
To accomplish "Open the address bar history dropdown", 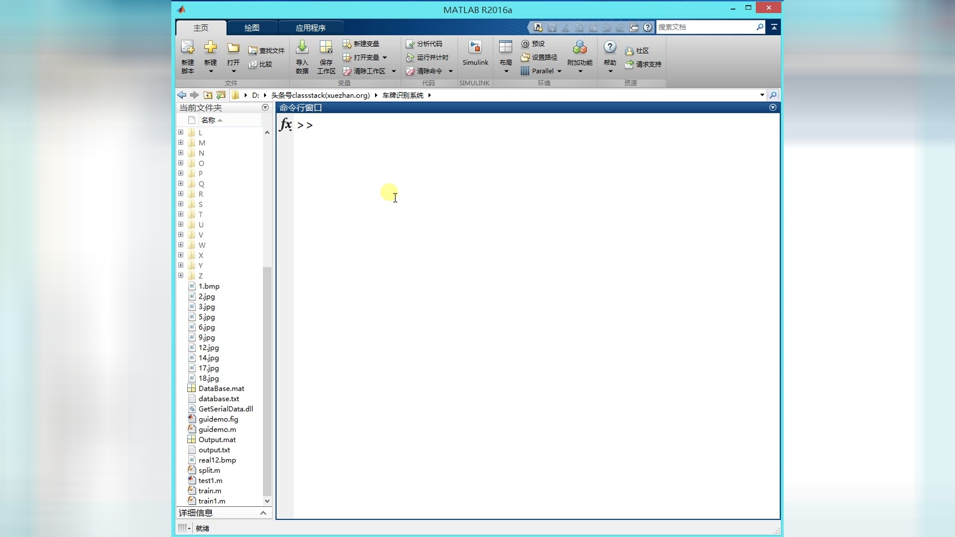I will (762, 95).
